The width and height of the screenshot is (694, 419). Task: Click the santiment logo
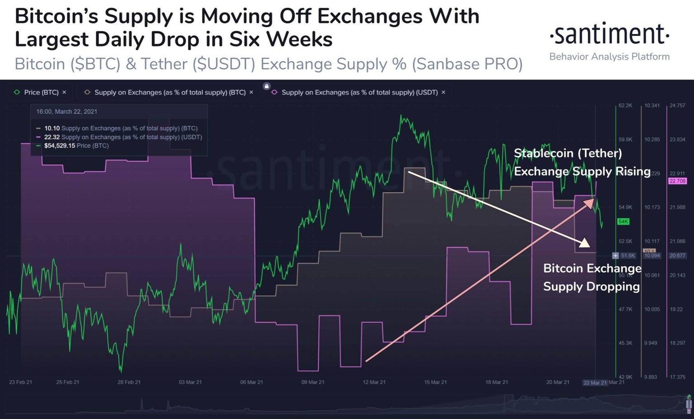coord(609,35)
